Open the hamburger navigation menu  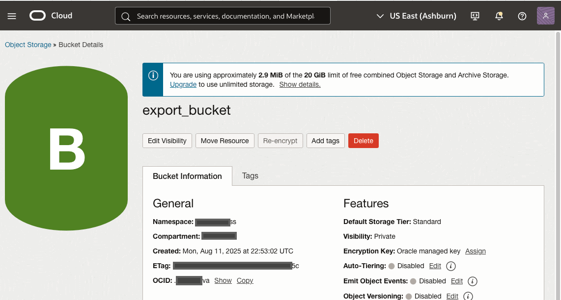coord(12,16)
